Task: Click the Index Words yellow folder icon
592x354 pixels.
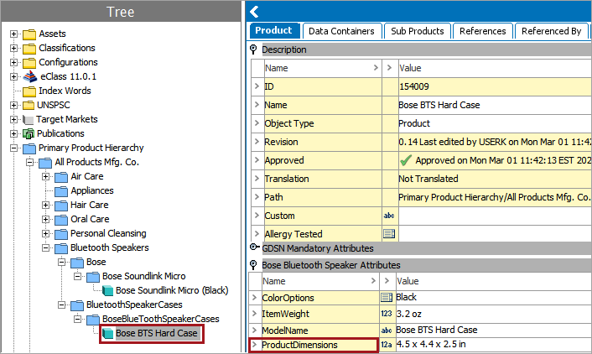Action: (29, 91)
